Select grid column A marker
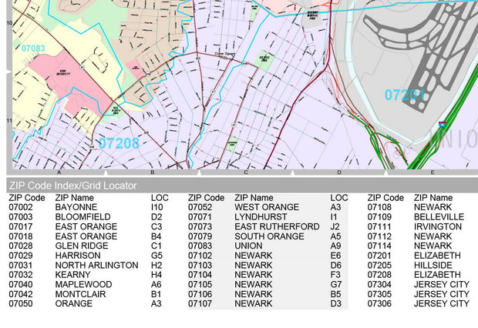This screenshot has height=328, width=478. pos(59,172)
